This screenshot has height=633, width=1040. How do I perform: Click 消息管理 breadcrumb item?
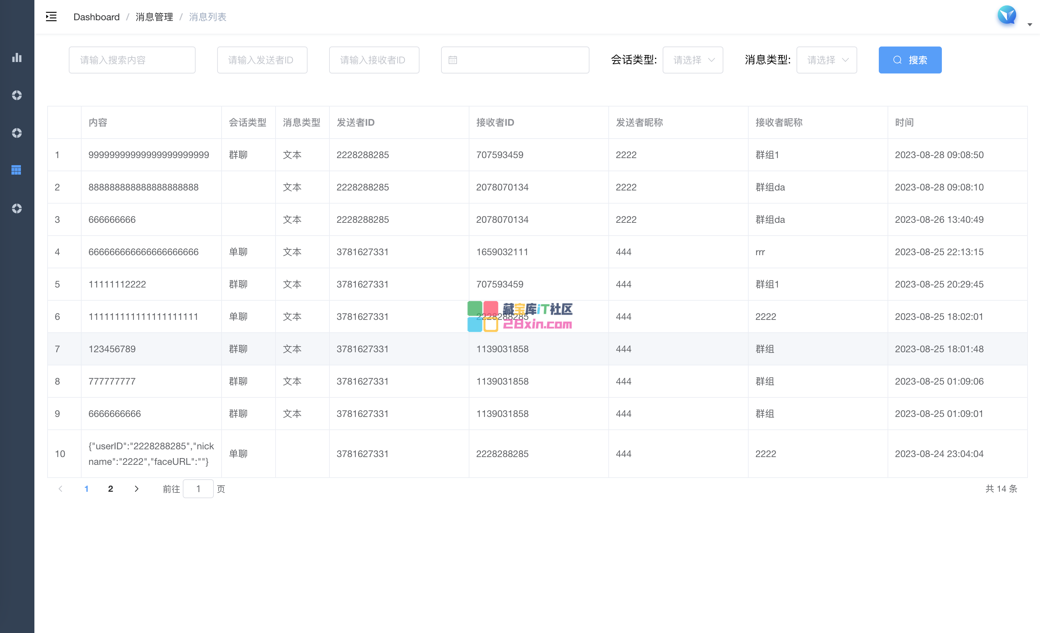(154, 17)
